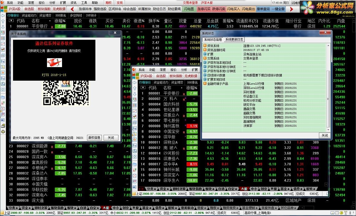Click the 涨停排序 toolbar button

pos(85,9)
